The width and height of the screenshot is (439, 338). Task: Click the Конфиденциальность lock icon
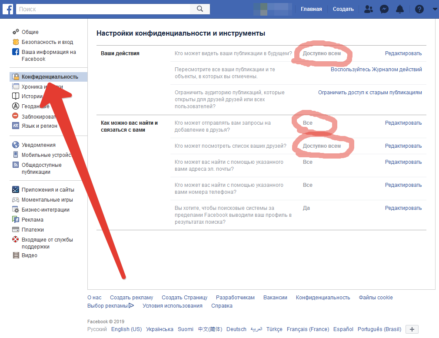[16, 76]
